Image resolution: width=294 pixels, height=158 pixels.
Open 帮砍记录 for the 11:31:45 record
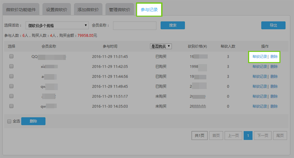tap(260, 56)
